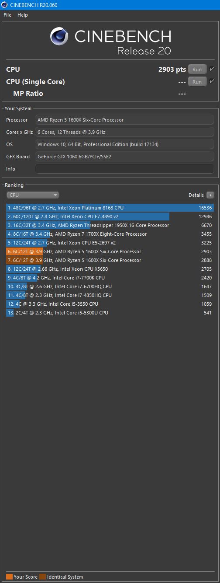Expand ranking Details arrow button
This screenshot has width=220, height=583.
[x=210, y=195]
